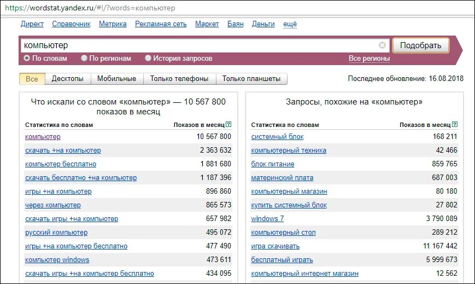Open the 'скачать +на компьютер' query link
475x284 pixels.
coord(63,150)
